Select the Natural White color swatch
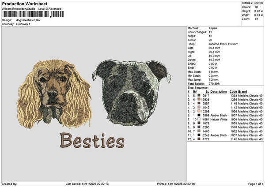Screen dimensions: 265x187 click(199, 119)
